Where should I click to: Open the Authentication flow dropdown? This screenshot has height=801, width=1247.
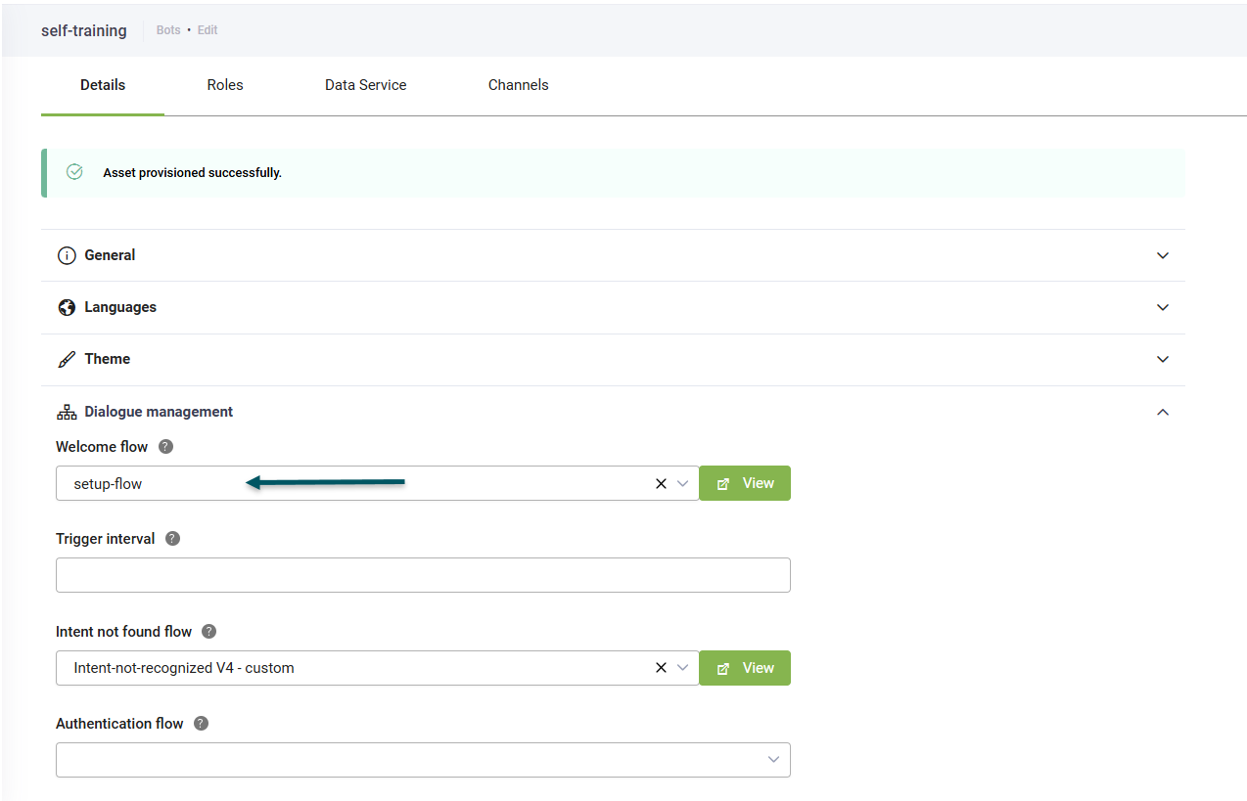point(423,760)
